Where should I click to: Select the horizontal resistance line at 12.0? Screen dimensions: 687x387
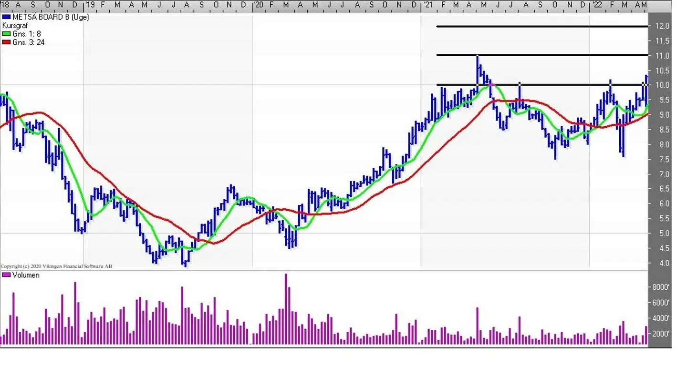click(541, 26)
